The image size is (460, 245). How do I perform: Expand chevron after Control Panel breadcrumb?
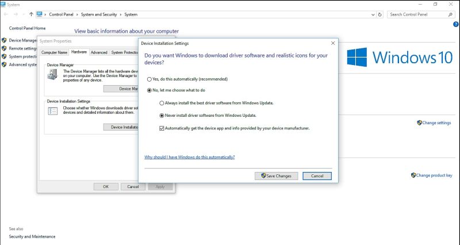pyautogui.click(x=77, y=14)
